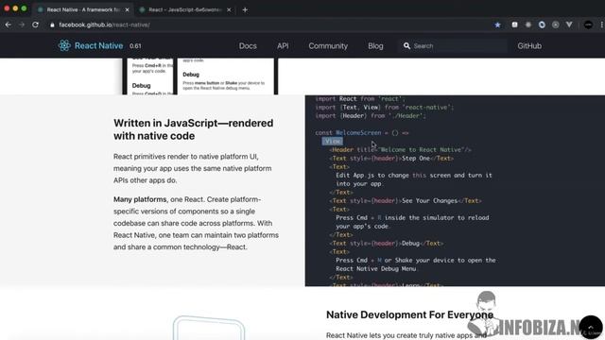Image resolution: width=605 pixels, height=340 pixels.
Task: Click the 'import React from' code line
Action: coord(359,98)
